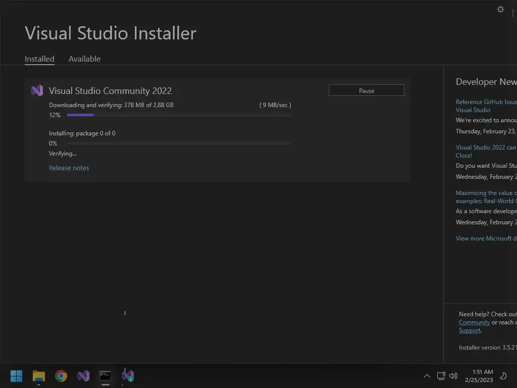Click the Visual Studio Community 2022 logo icon
Viewport: 517px width, 388px height.
click(x=37, y=90)
